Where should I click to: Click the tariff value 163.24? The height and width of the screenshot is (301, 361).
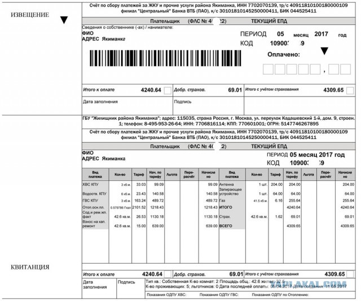[x=140, y=200]
